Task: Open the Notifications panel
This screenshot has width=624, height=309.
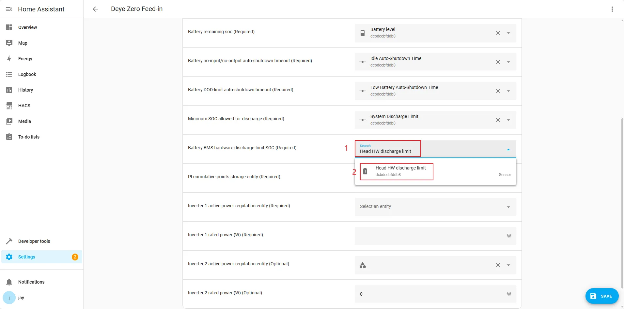Action: point(31,282)
